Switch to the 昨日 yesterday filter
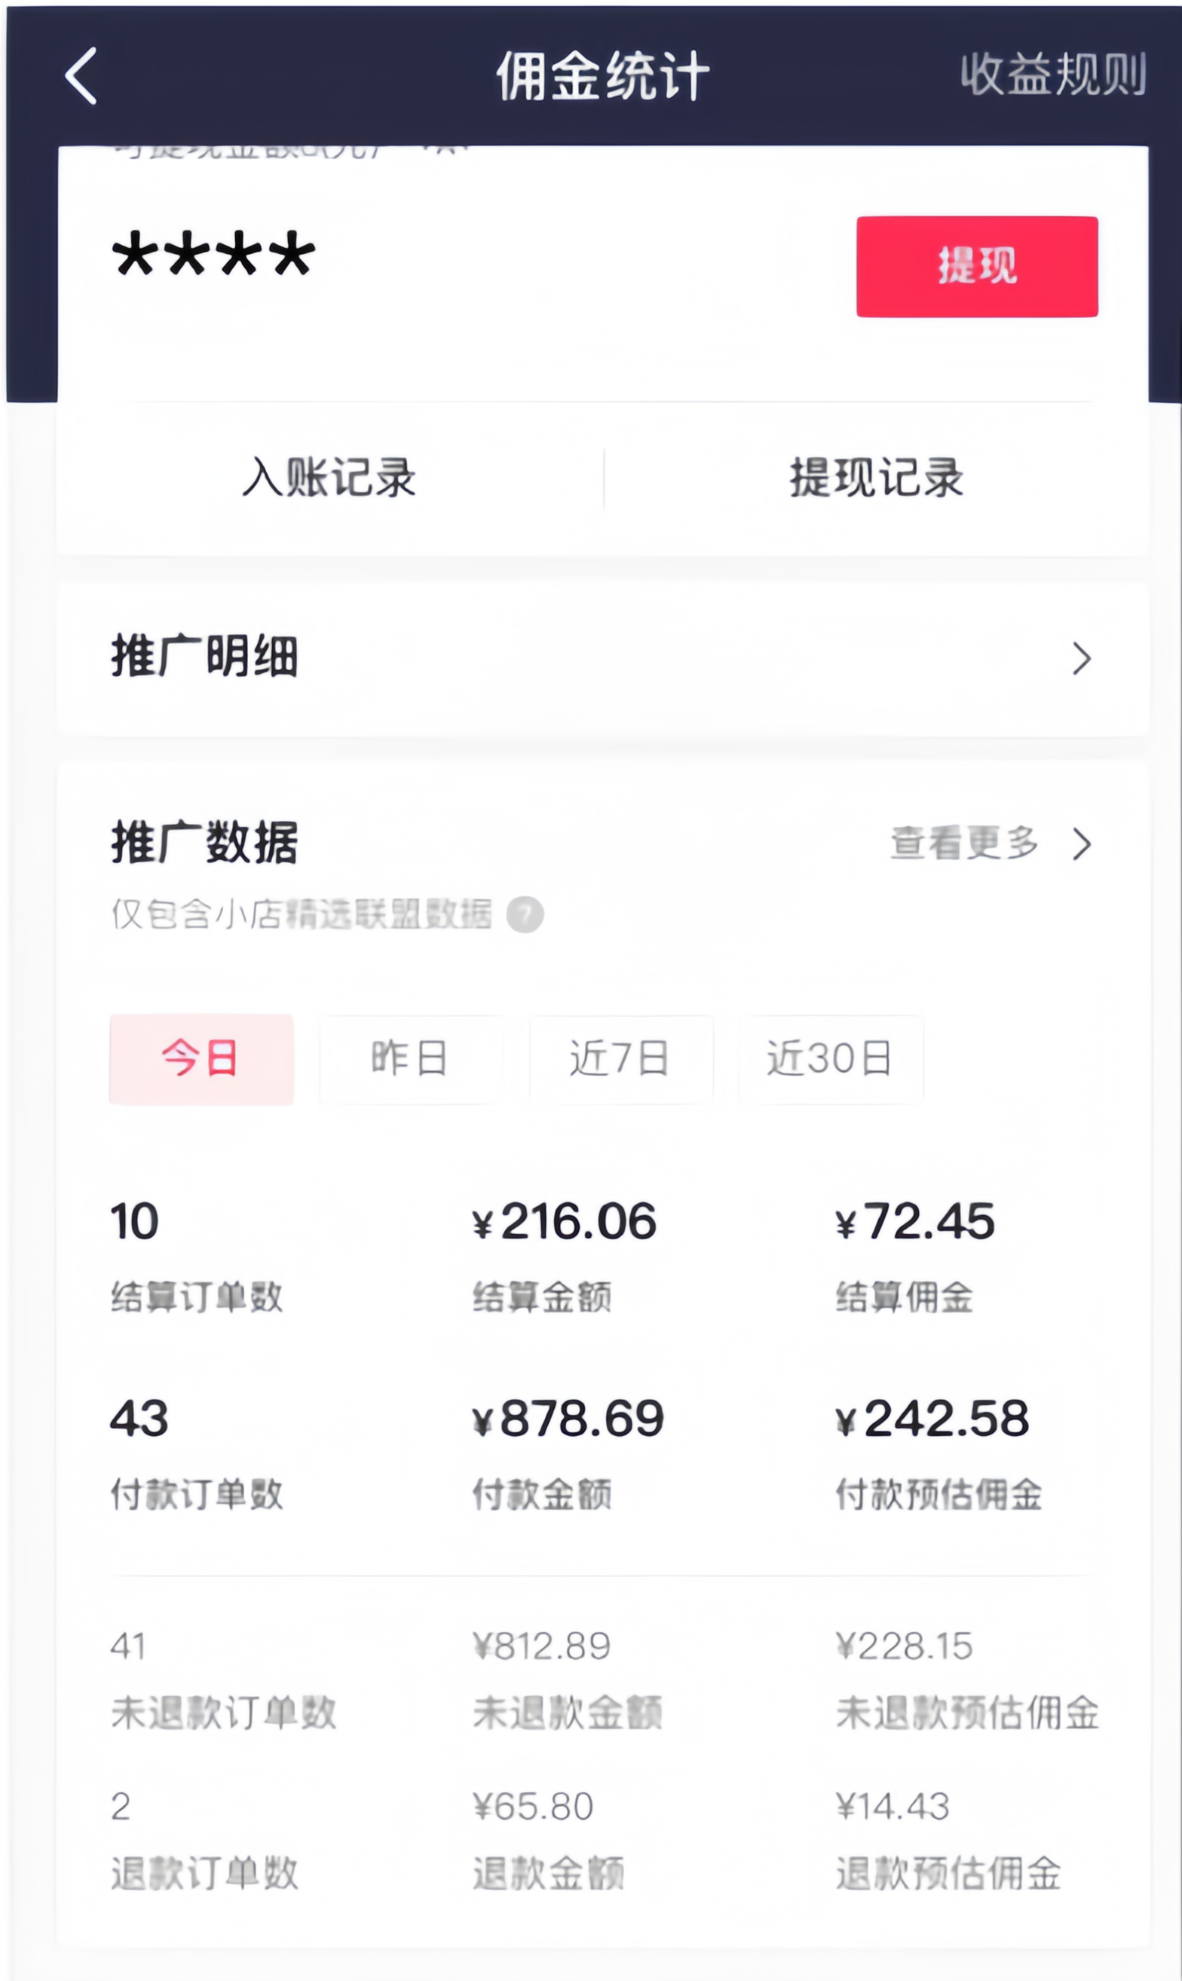The image size is (1182, 1981). pos(410,1059)
